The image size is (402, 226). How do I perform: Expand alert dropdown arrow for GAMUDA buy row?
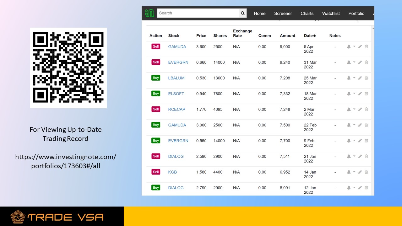pyautogui.click(x=354, y=125)
